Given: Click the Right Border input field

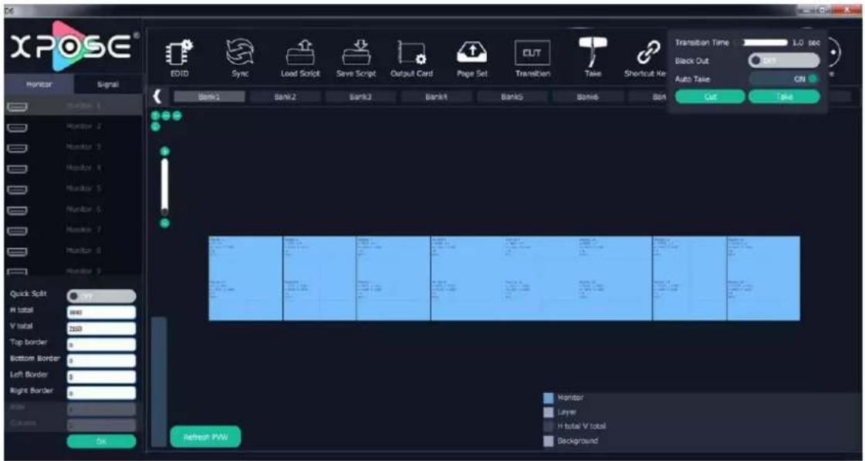Looking at the screenshot, I should click(x=101, y=393).
